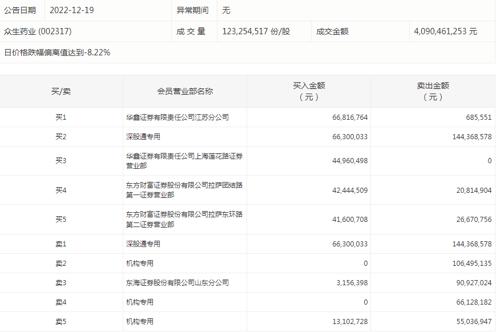Click 华鑫证券上海莲花路证券营业部 name cell
This screenshot has width=496, height=332.
coord(184,161)
